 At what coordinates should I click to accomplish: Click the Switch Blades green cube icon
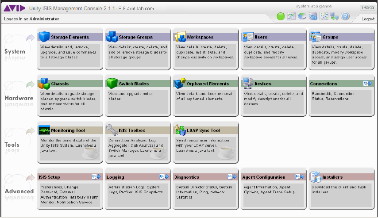(112, 83)
